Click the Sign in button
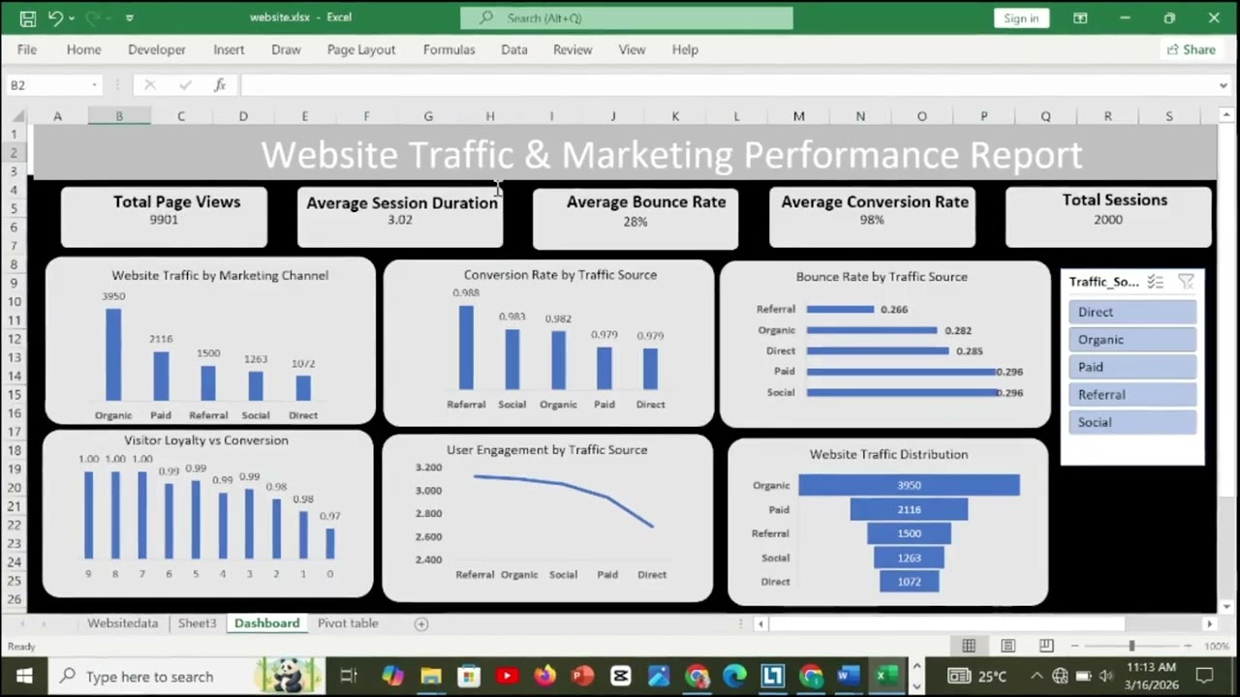1240x697 pixels. [x=1021, y=17]
